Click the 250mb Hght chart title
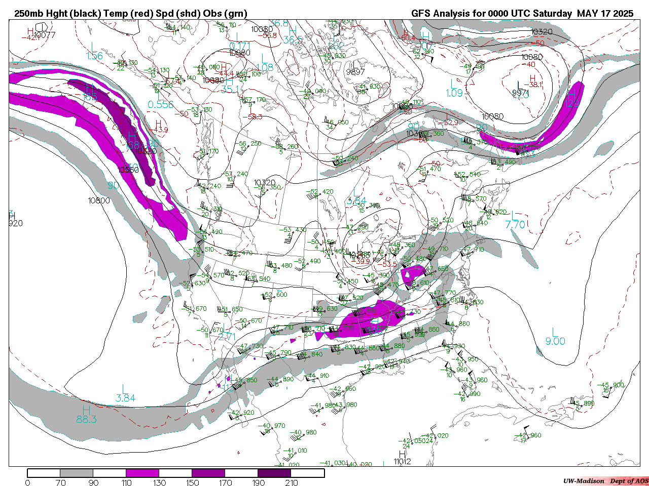This screenshot has height=486, width=649. point(131,14)
